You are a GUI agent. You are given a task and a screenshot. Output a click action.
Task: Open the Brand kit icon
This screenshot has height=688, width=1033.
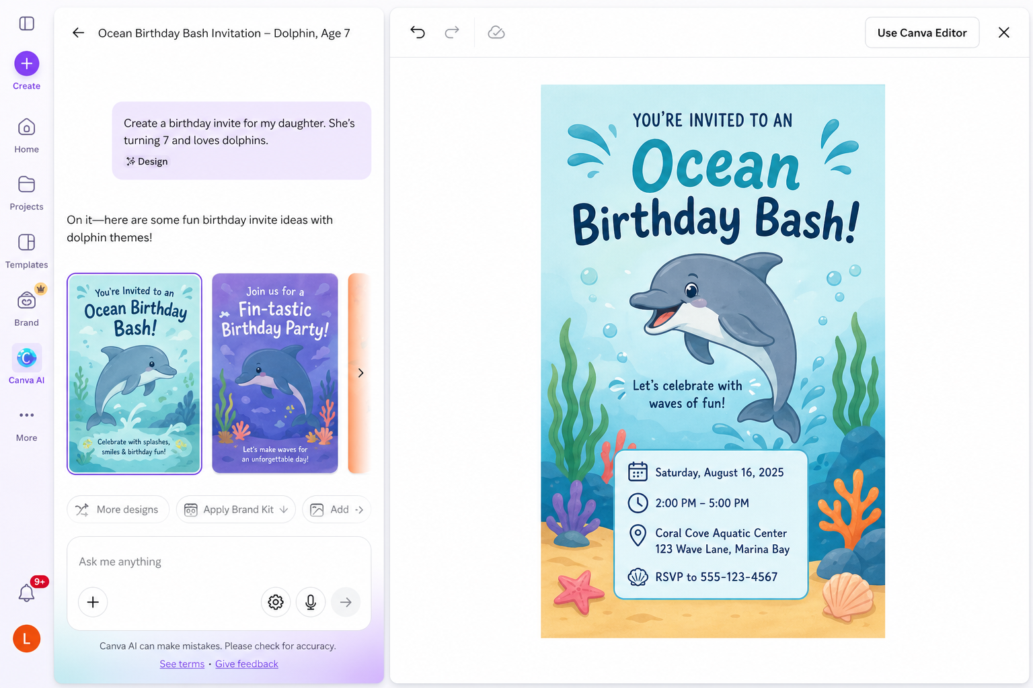[27, 300]
